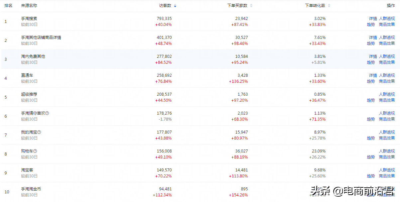The width and height of the screenshot is (400, 202).
Task: View 趋势 for the 超级推荐 row
Action: click(x=371, y=100)
